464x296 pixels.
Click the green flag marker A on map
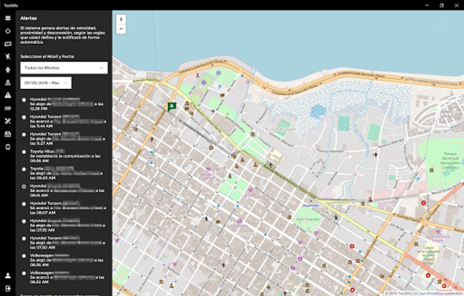[172, 106]
